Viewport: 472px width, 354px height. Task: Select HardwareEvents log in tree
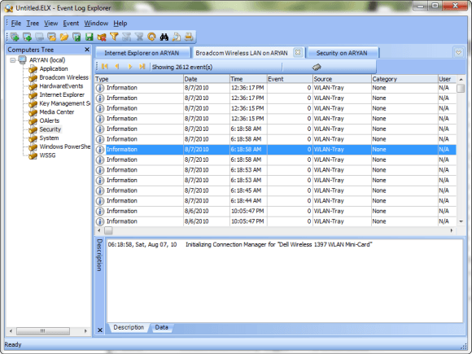click(61, 86)
